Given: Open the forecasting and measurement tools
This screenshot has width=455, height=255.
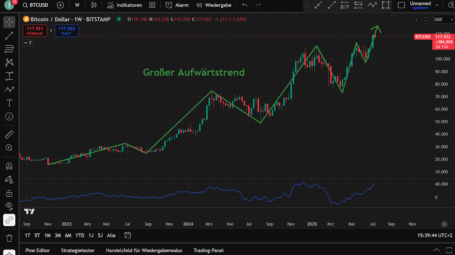Looking at the screenshot, I should pyautogui.click(x=9, y=76).
